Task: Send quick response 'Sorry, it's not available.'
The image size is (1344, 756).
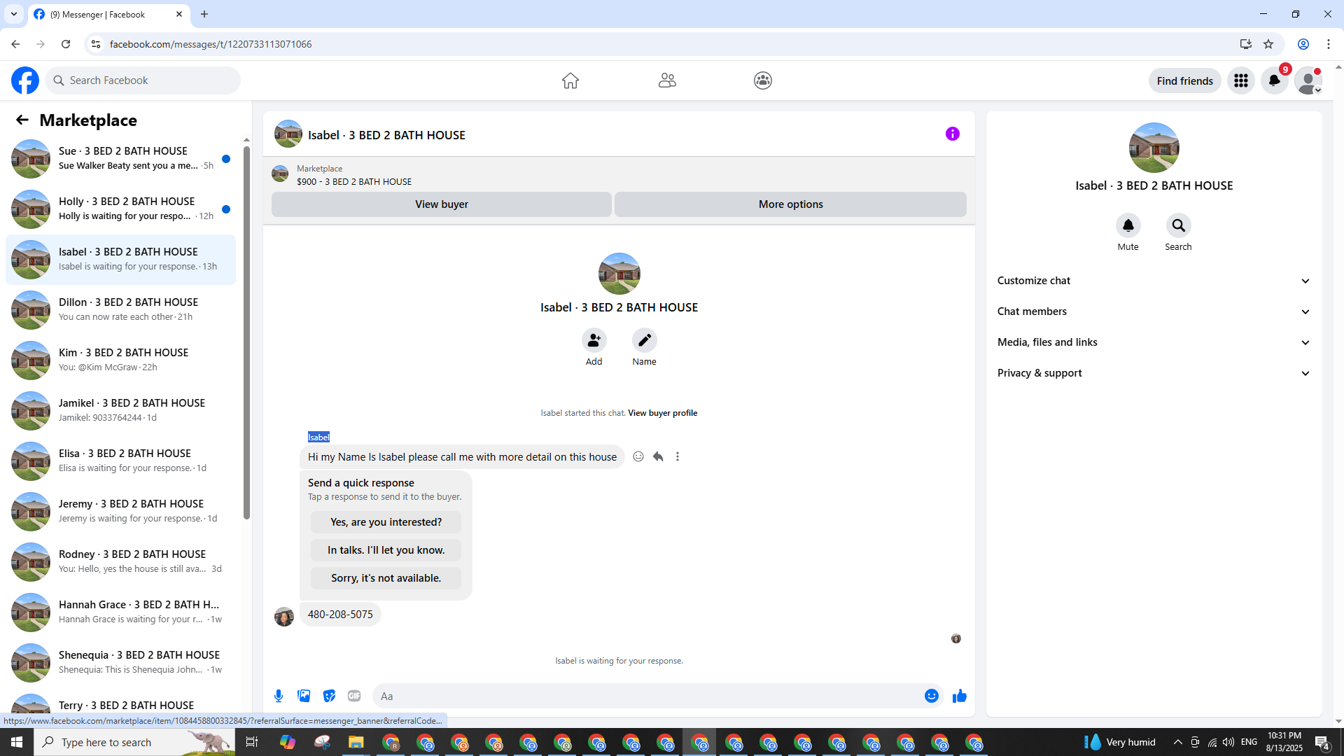Action: click(x=386, y=578)
